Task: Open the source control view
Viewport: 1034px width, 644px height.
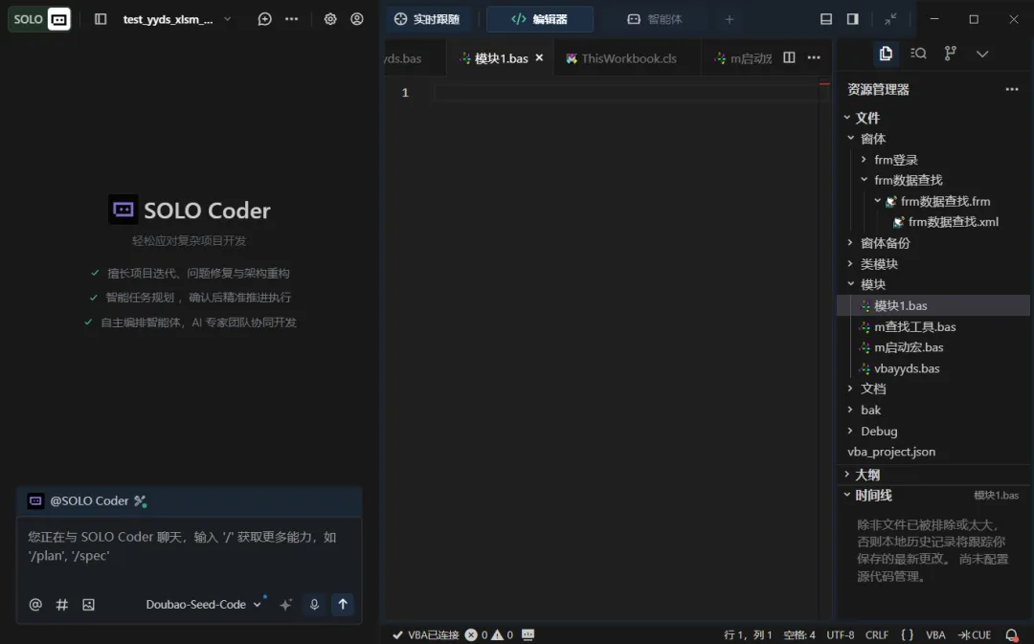Action: 951,54
